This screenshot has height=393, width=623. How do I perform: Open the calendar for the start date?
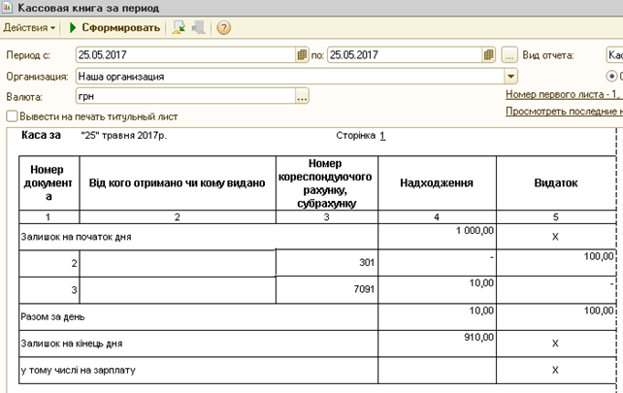click(302, 55)
